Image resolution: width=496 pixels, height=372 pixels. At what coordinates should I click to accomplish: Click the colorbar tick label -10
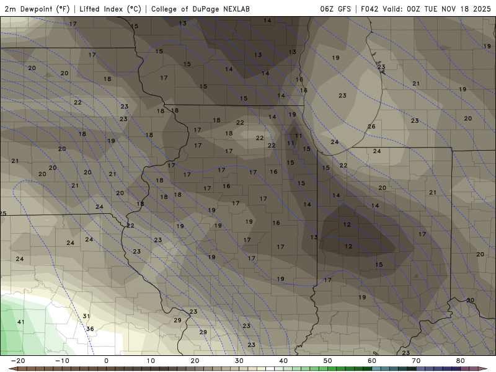point(63,361)
